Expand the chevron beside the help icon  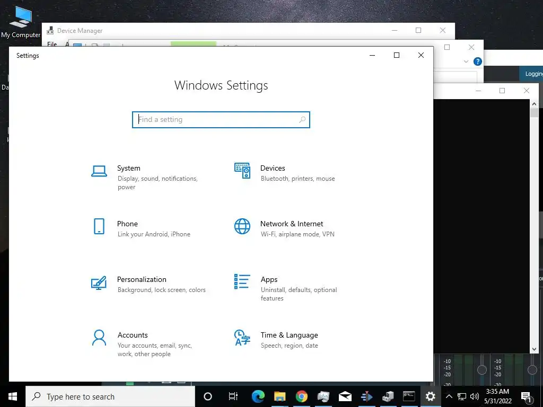[466, 61]
